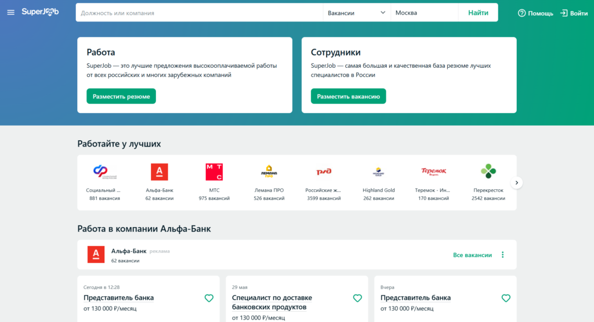Click '2542 вакансии' under Перекресток
This screenshot has width=594, height=322.
(x=488, y=198)
